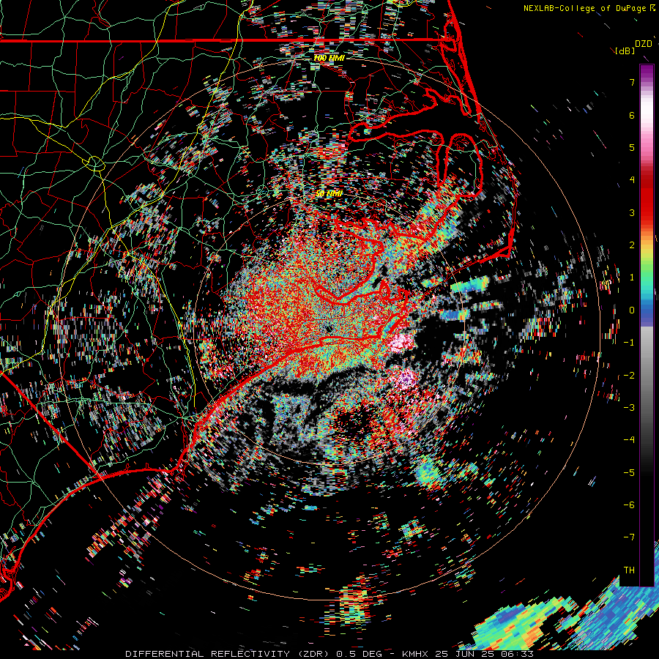The width and height of the screenshot is (659, 659).
Task: Click the 0.5 DEG elevation text
Action: click(x=359, y=654)
